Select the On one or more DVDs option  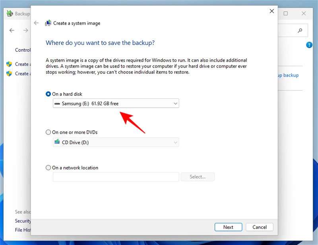tap(48, 132)
